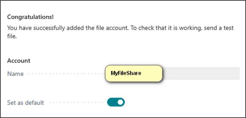Click the word 'file.' ending the message
This screenshot has height=118, width=246.
12,36
